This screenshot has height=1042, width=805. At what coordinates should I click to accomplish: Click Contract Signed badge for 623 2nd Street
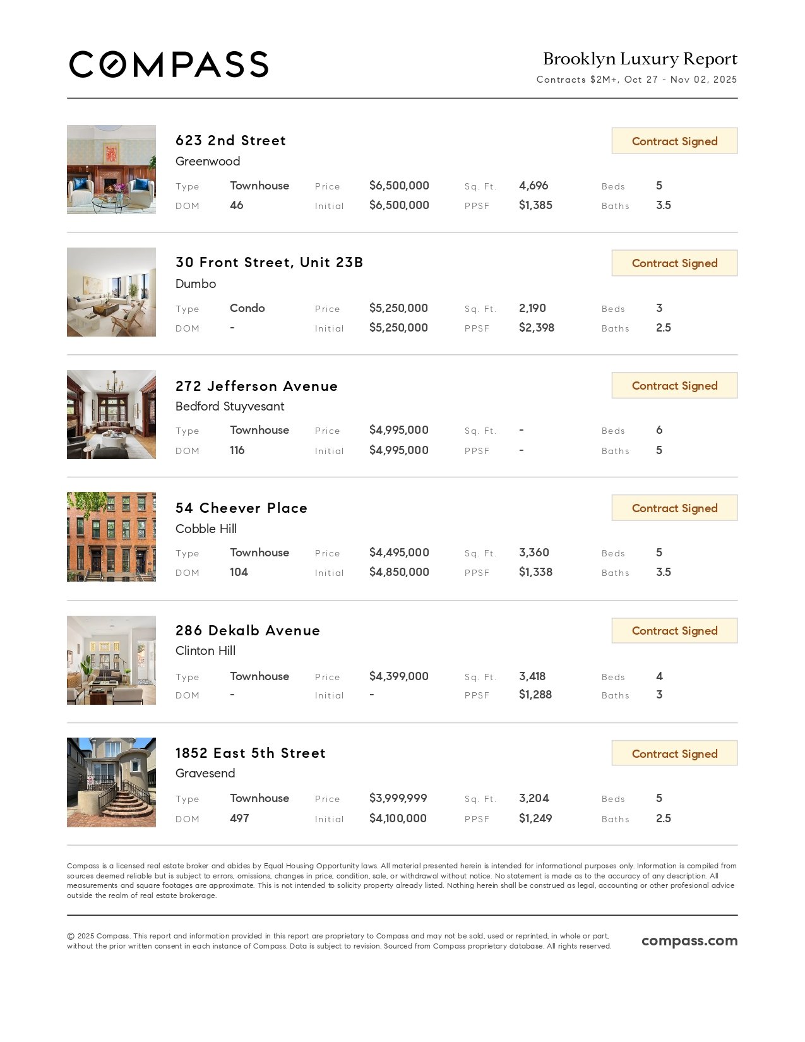674,141
